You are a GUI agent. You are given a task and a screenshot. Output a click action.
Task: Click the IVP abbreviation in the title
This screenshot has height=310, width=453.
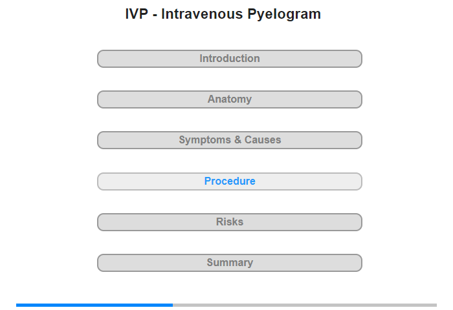(137, 14)
